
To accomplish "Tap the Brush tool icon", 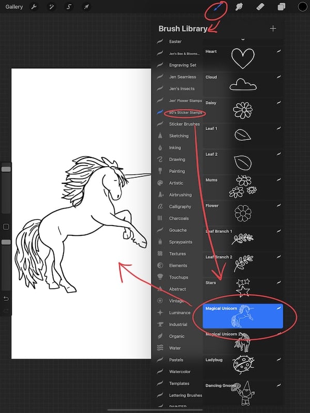I will pyautogui.click(x=217, y=7).
